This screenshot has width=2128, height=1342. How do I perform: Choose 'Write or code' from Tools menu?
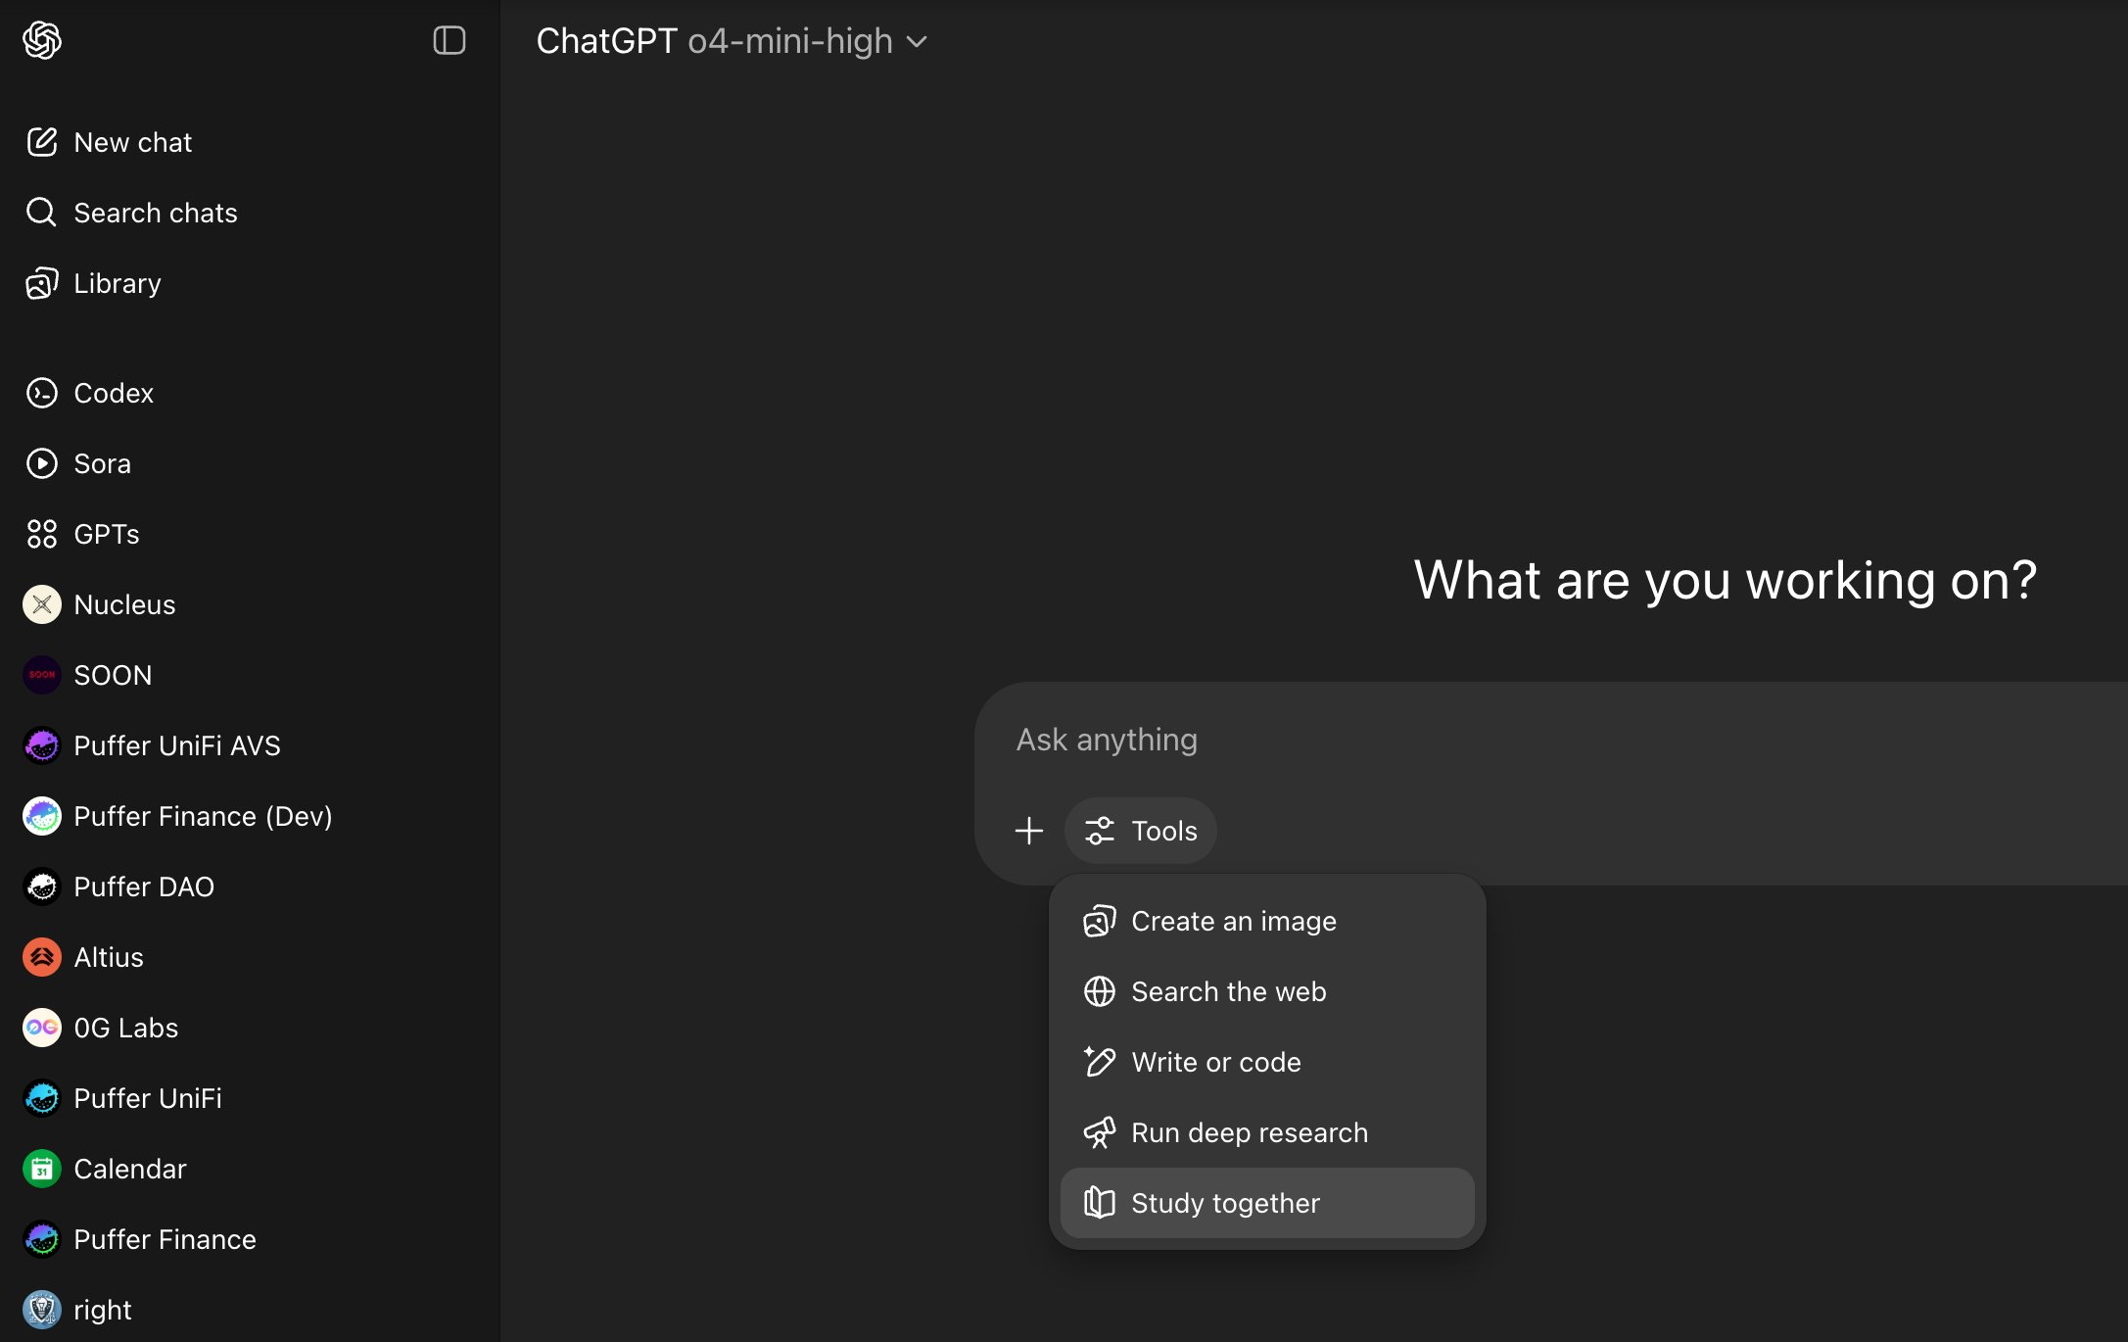[1267, 1062]
